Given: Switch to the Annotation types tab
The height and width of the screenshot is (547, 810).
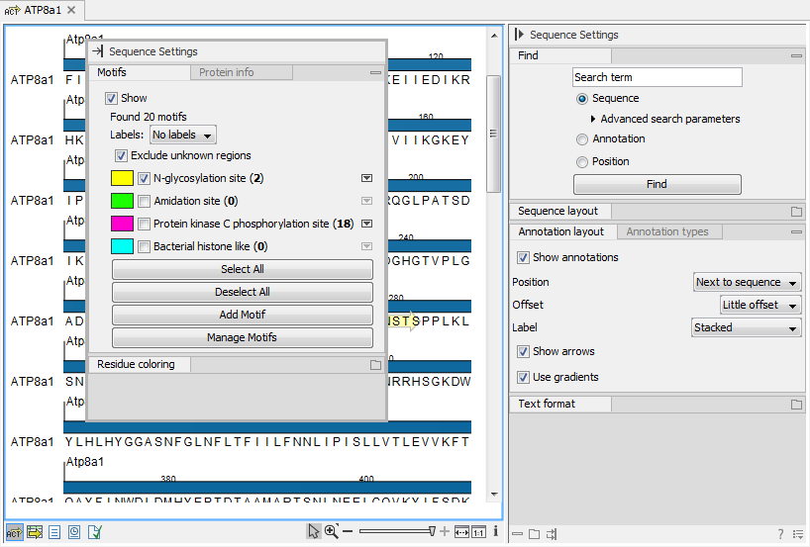Looking at the screenshot, I should [x=669, y=232].
